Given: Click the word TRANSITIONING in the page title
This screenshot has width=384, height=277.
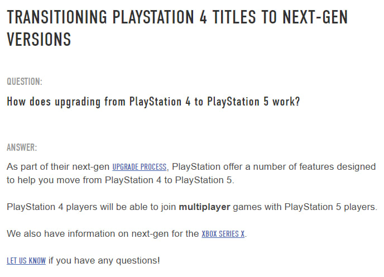Looking at the screenshot, I should point(57,17).
